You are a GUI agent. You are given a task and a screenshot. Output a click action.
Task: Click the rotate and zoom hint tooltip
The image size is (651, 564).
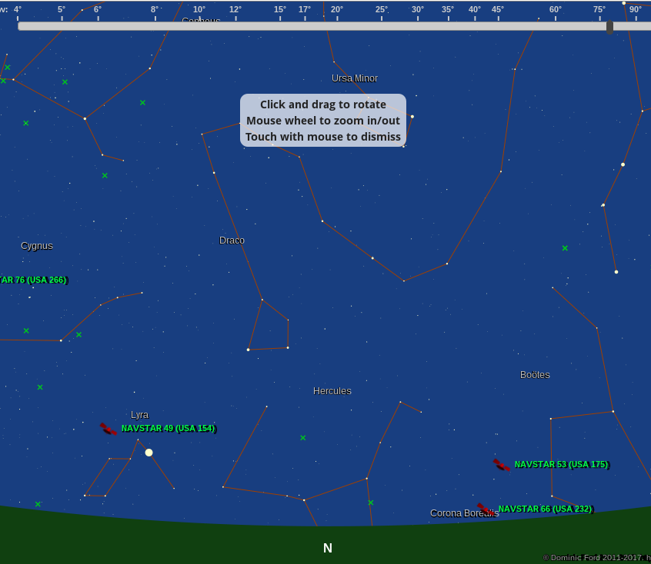[x=323, y=120]
